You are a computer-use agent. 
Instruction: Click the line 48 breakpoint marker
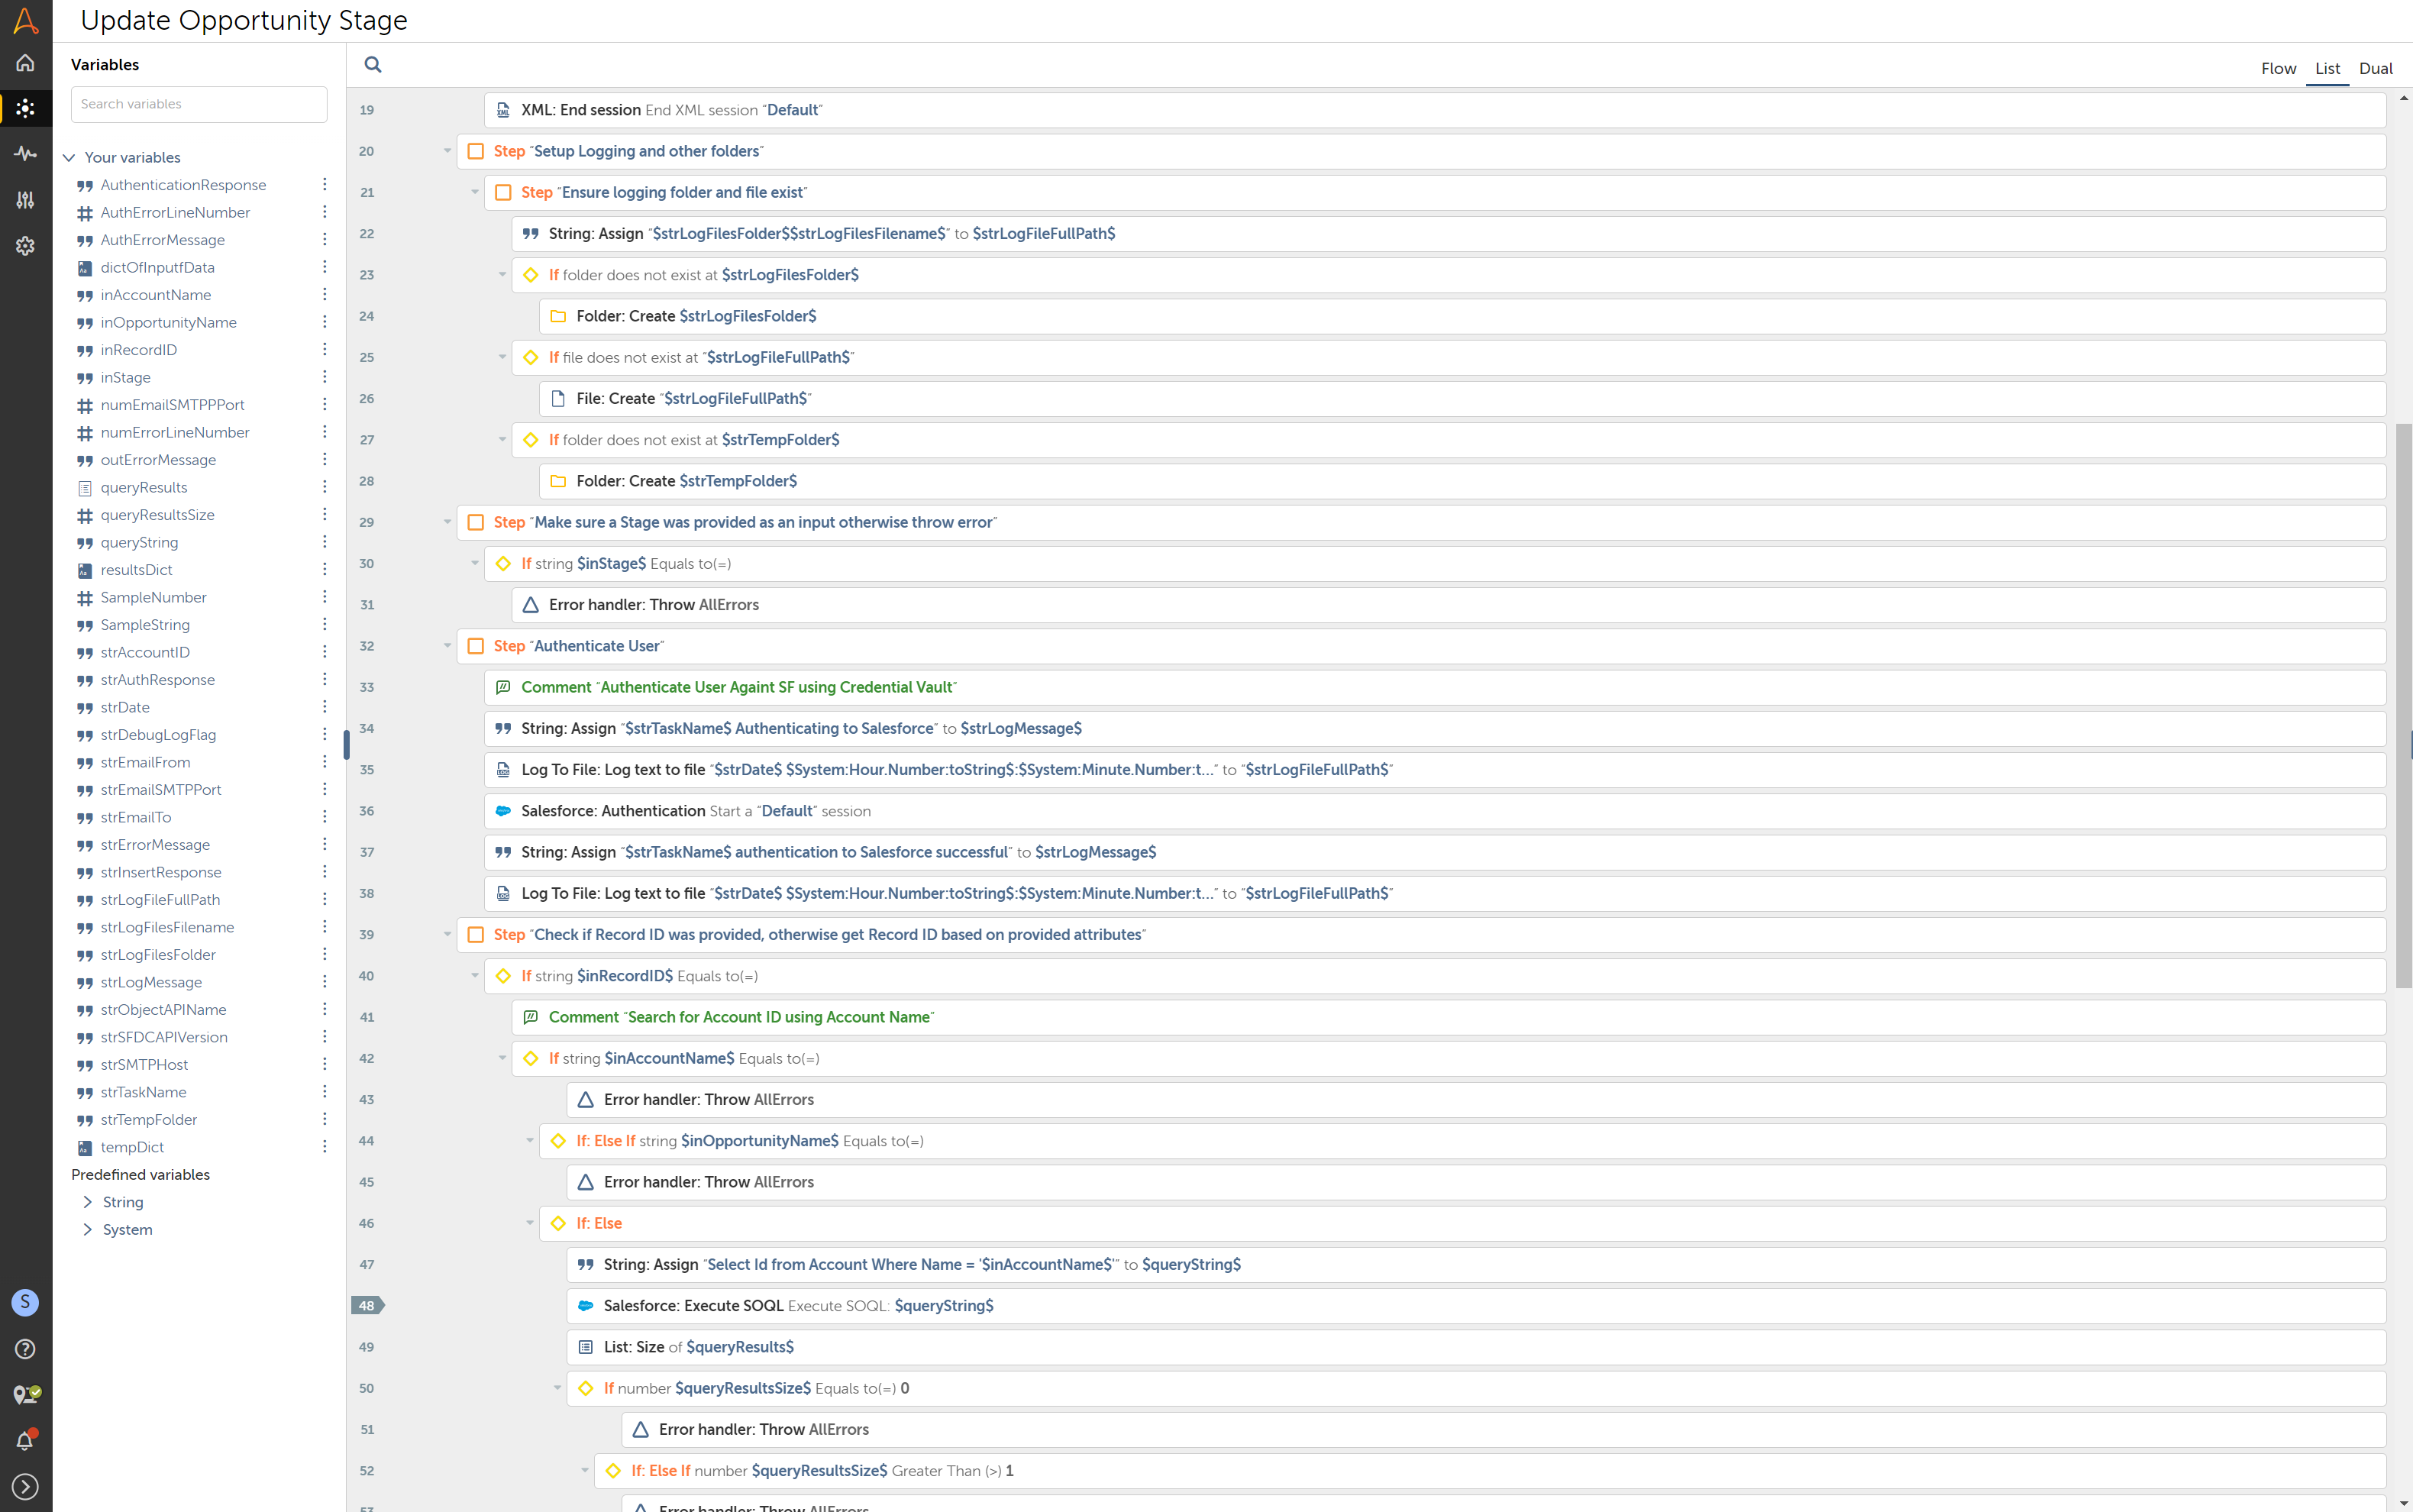(367, 1305)
